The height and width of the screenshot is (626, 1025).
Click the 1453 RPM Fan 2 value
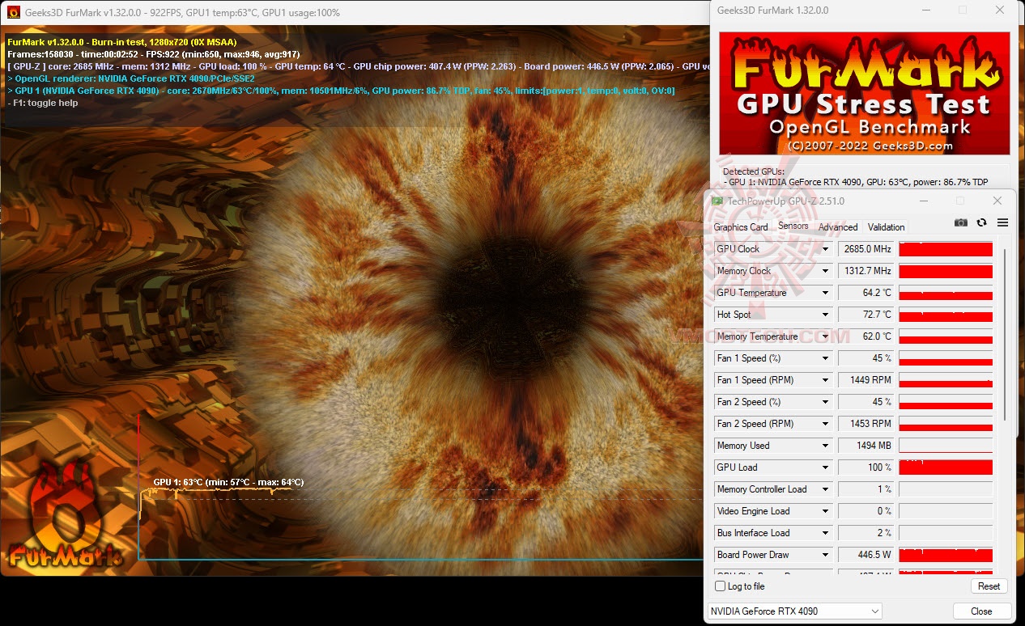[866, 424]
